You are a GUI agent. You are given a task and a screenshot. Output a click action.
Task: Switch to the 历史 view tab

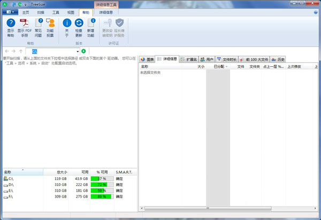pos(278,59)
